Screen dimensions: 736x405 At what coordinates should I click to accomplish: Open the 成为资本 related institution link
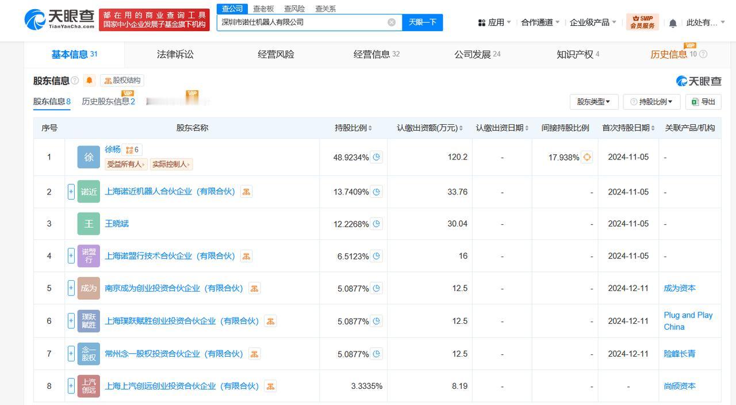tap(680, 288)
